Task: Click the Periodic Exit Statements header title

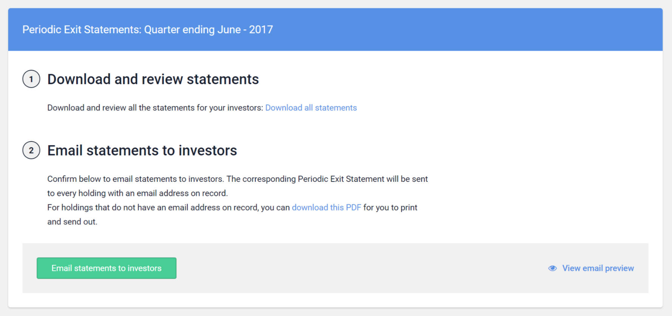Action: 147,30
